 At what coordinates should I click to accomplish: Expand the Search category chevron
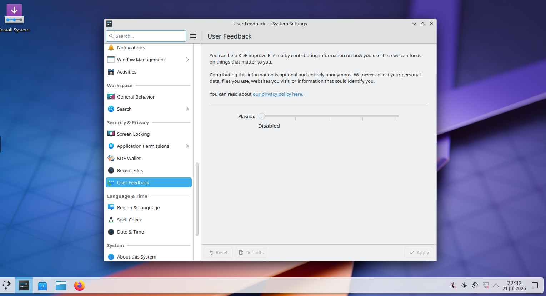(187, 109)
